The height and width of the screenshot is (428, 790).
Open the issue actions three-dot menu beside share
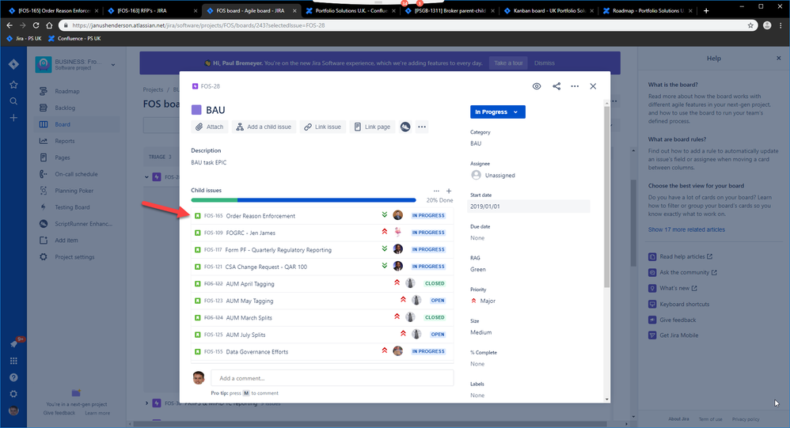tap(575, 86)
